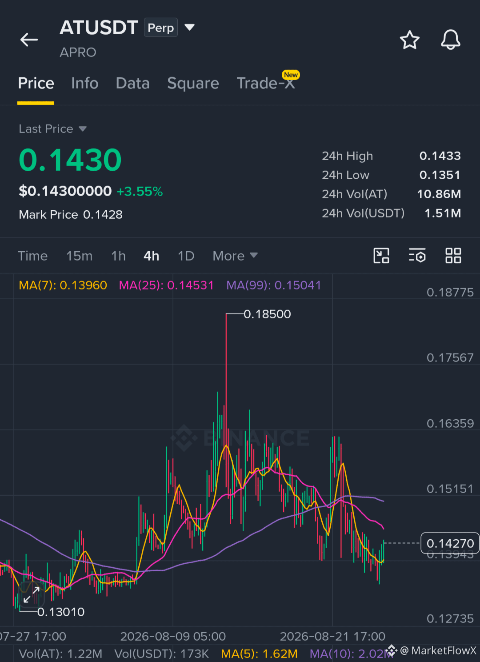The width and height of the screenshot is (480, 662).
Task: Click the 24h Low value 0.1351
Action: [x=440, y=175]
